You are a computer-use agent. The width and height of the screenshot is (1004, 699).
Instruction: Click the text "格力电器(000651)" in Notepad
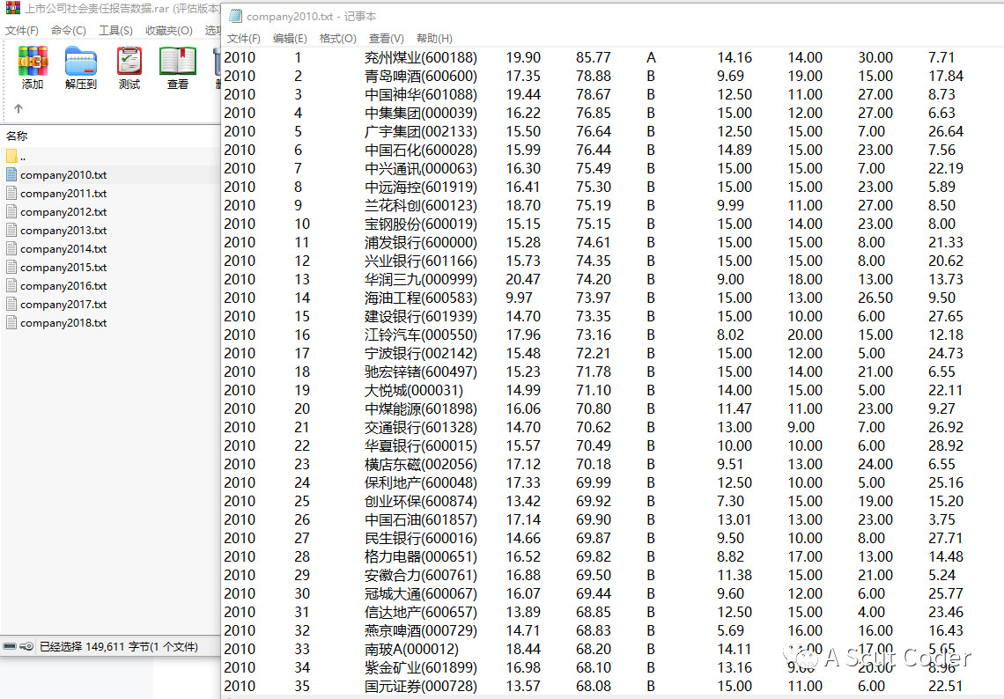(x=421, y=557)
